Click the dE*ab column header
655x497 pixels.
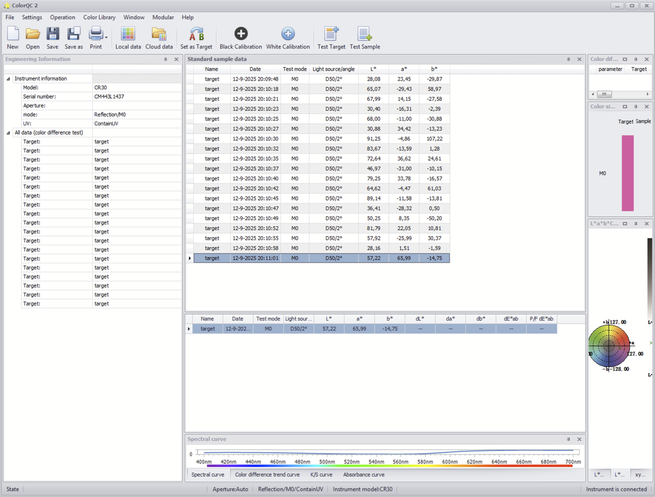click(x=511, y=319)
